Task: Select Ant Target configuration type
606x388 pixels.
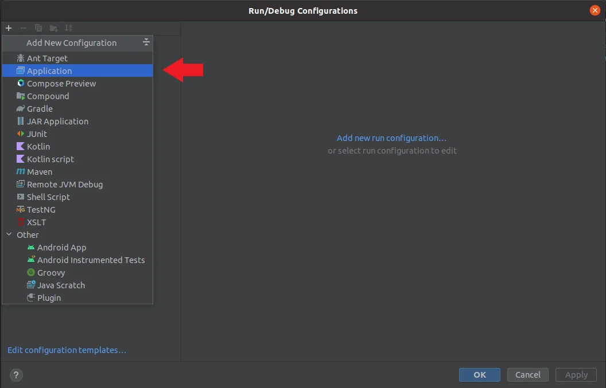Action: click(x=77, y=58)
